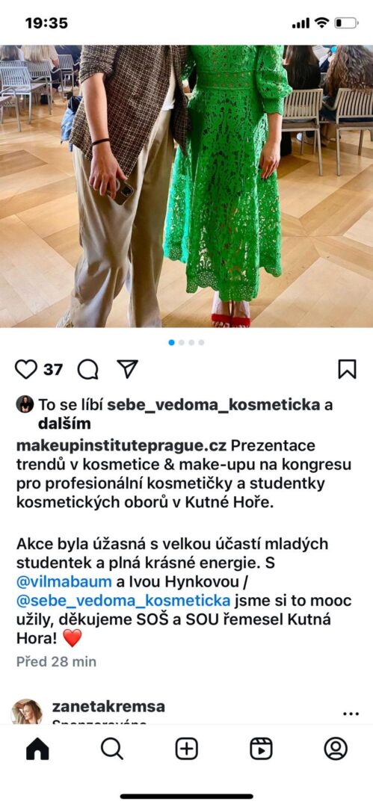Open comments via the speech bubble icon
Image resolution: width=373 pixels, height=807 pixels.
[x=88, y=369]
